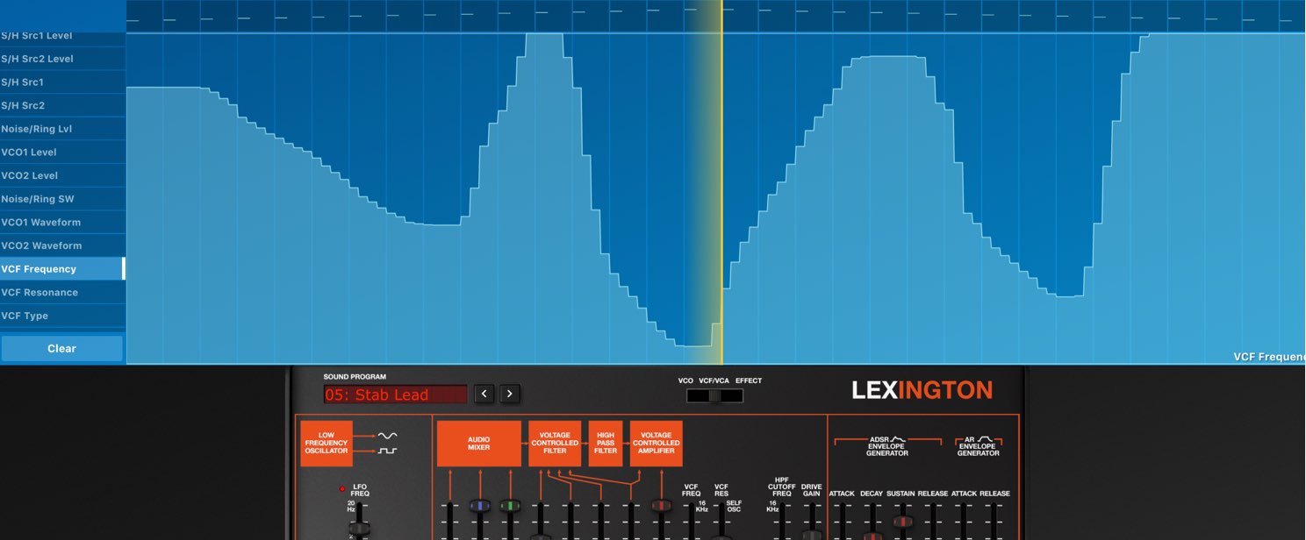Click the LFO square wave symbol

[387, 451]
